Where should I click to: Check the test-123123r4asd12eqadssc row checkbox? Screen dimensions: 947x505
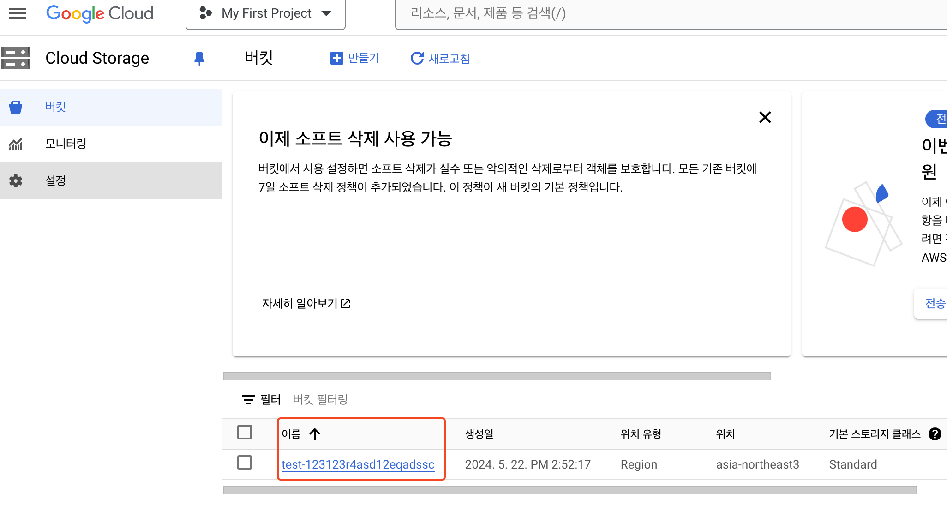pos(245,463)
